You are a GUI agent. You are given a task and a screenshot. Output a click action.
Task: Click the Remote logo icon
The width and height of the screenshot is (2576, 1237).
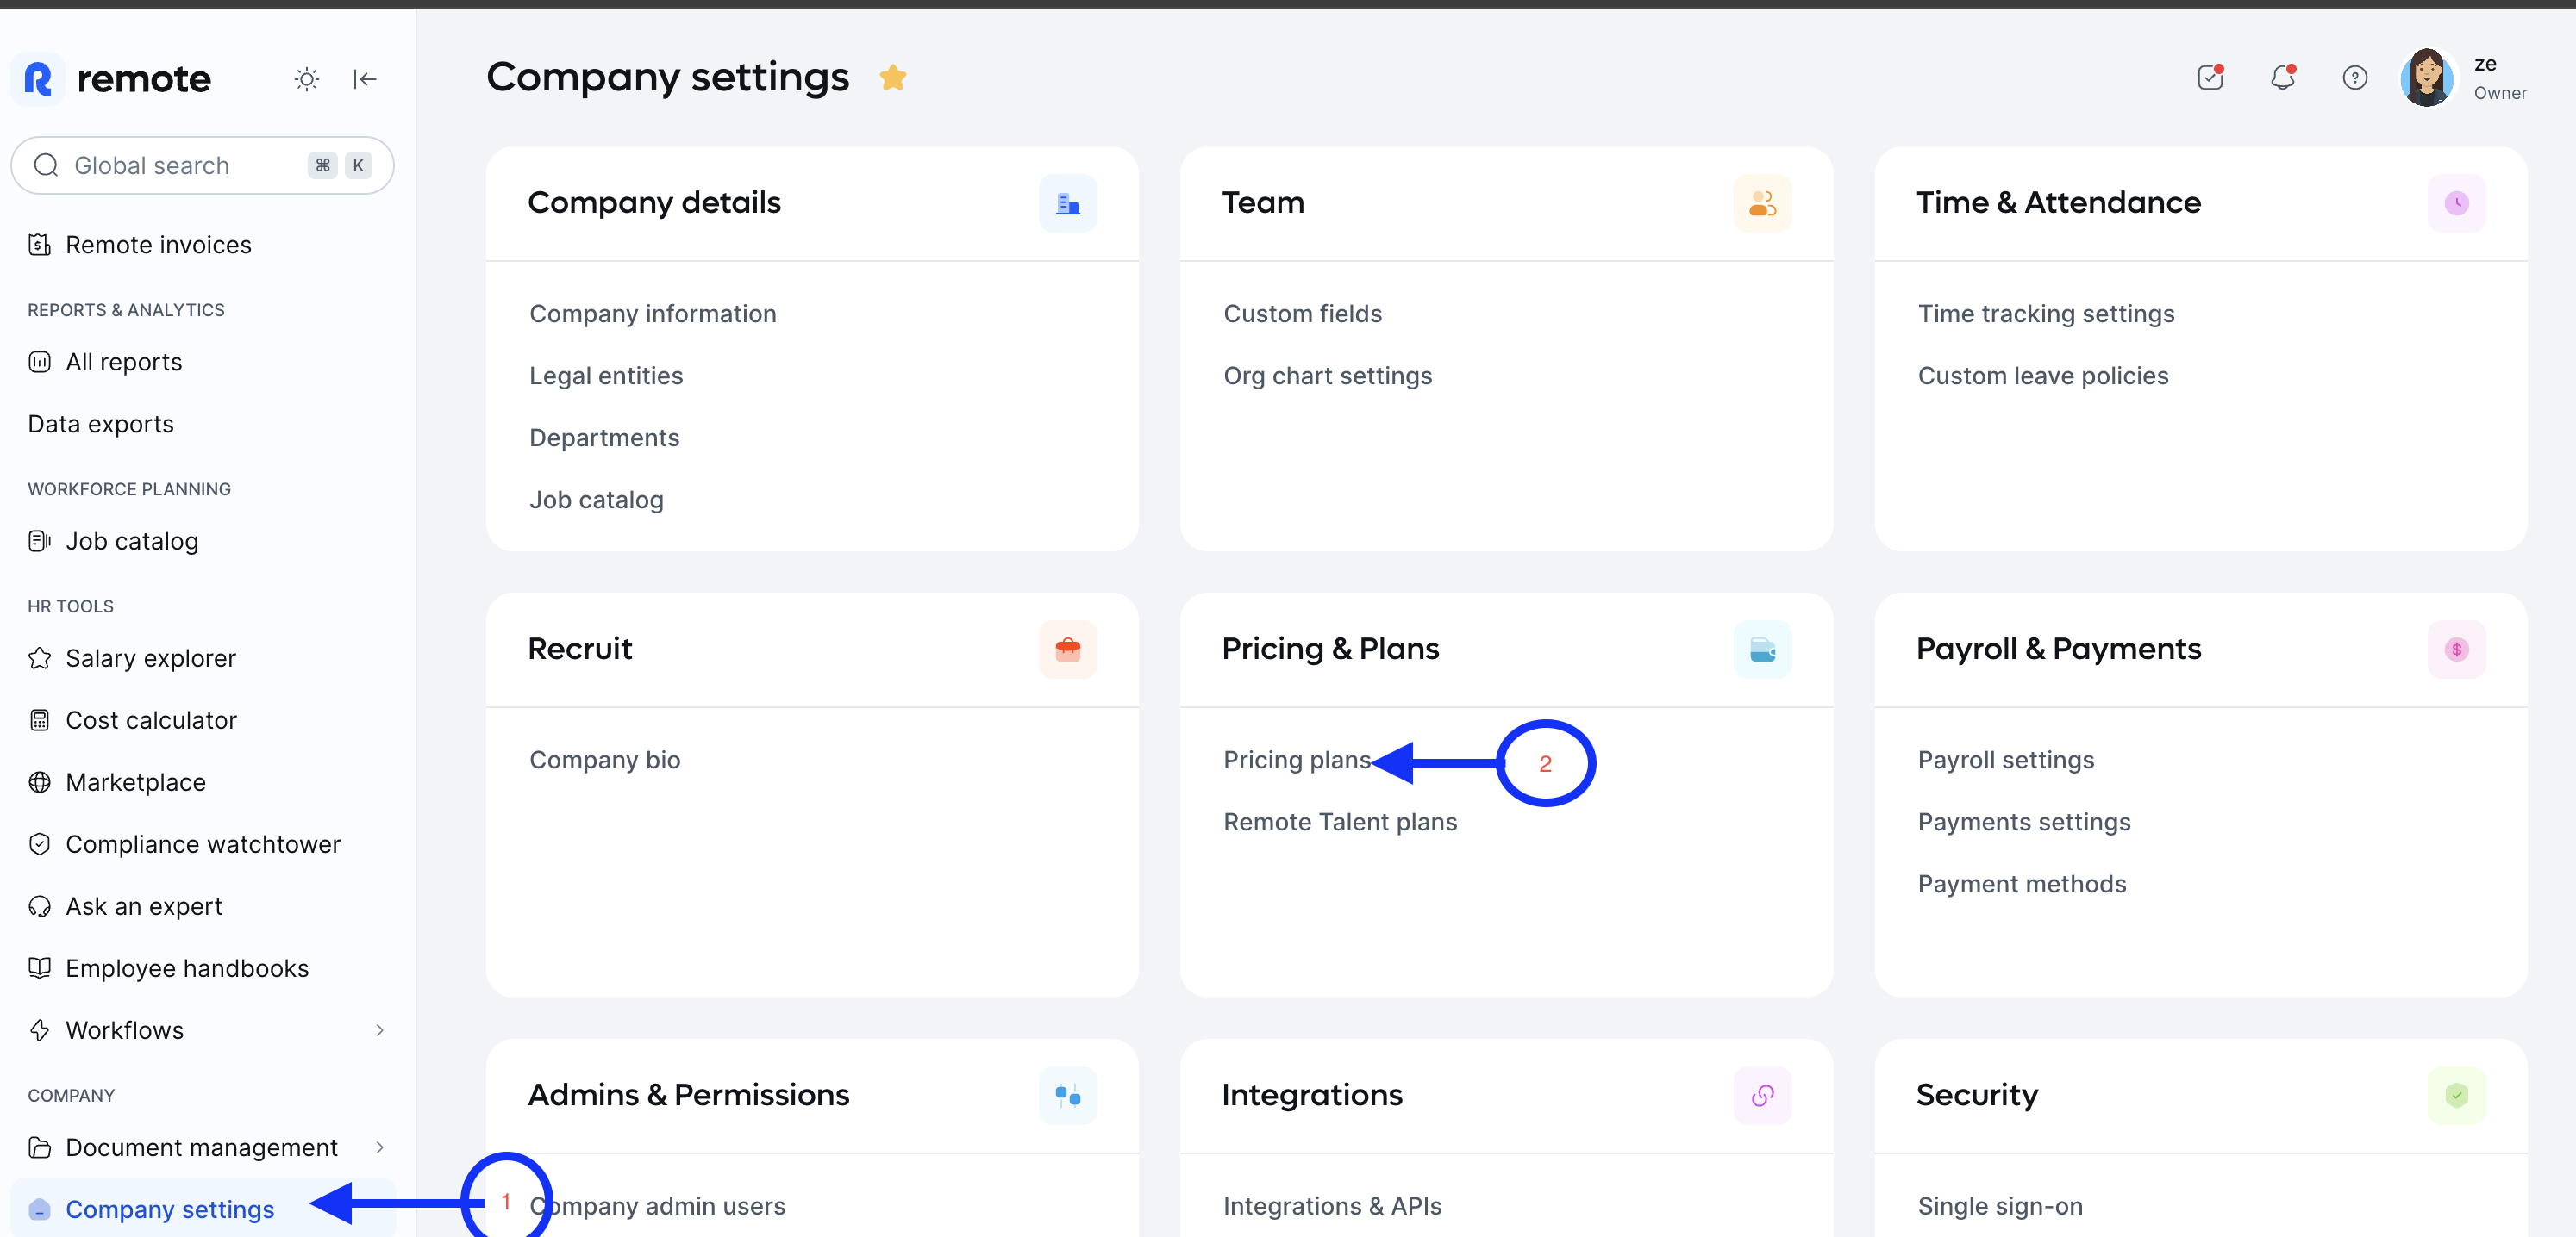click(38, 79)
